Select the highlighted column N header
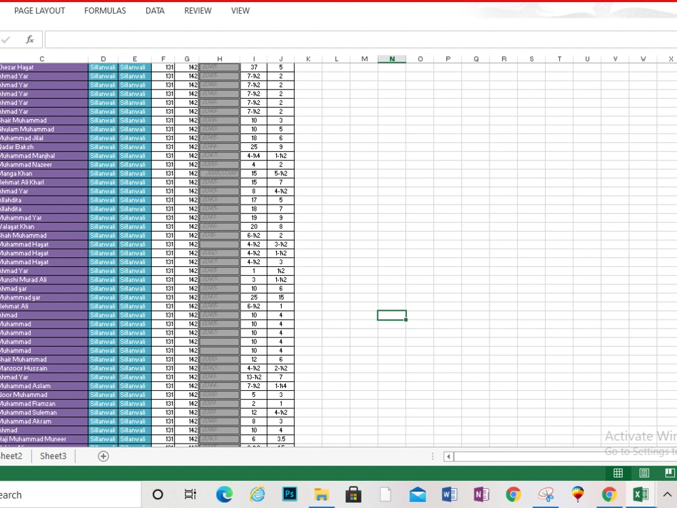This screenshot has width=677, height=508. point(391,59)
